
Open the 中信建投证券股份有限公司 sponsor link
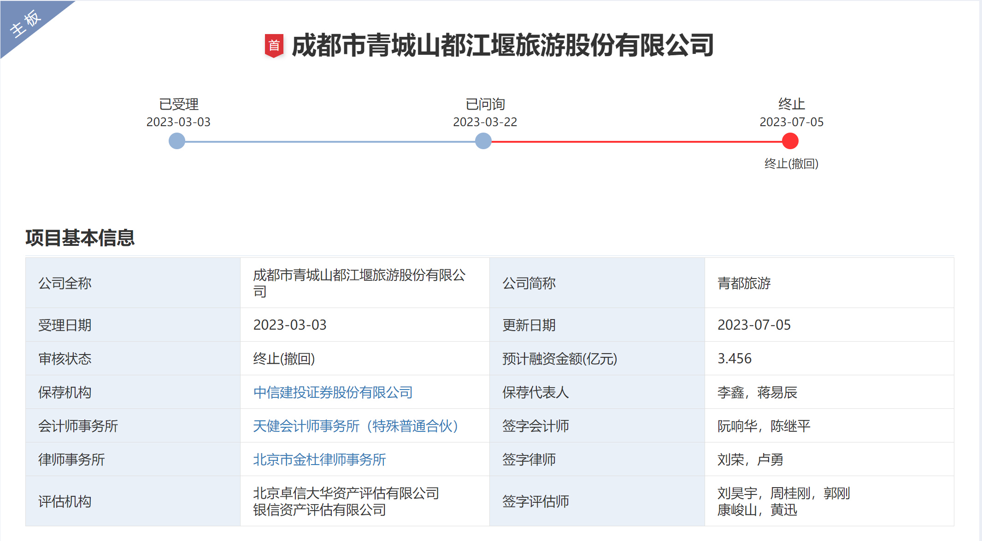tap(333, 392)
